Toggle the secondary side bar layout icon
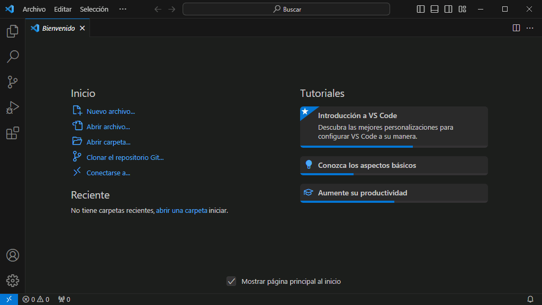 (448, 9)
